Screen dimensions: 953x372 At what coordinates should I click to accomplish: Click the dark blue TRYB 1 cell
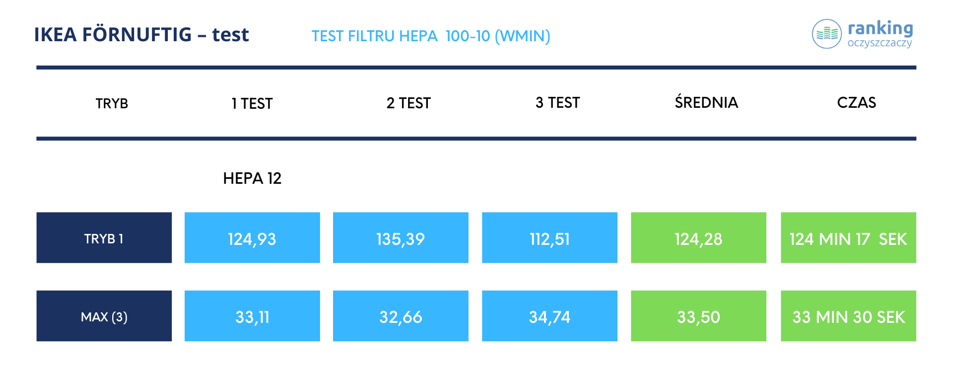click(x=104, y=238)
